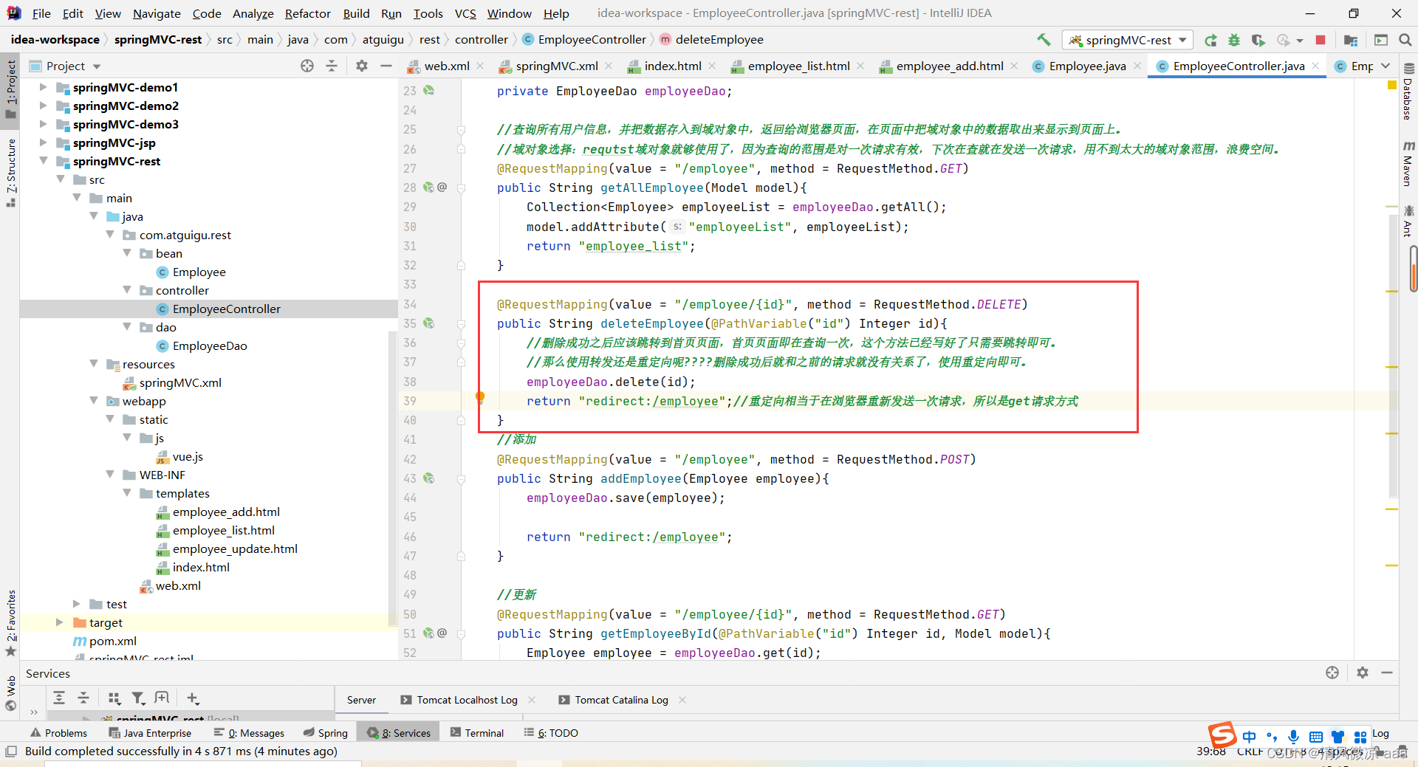Open the Refactor menu

coord(307,13)
